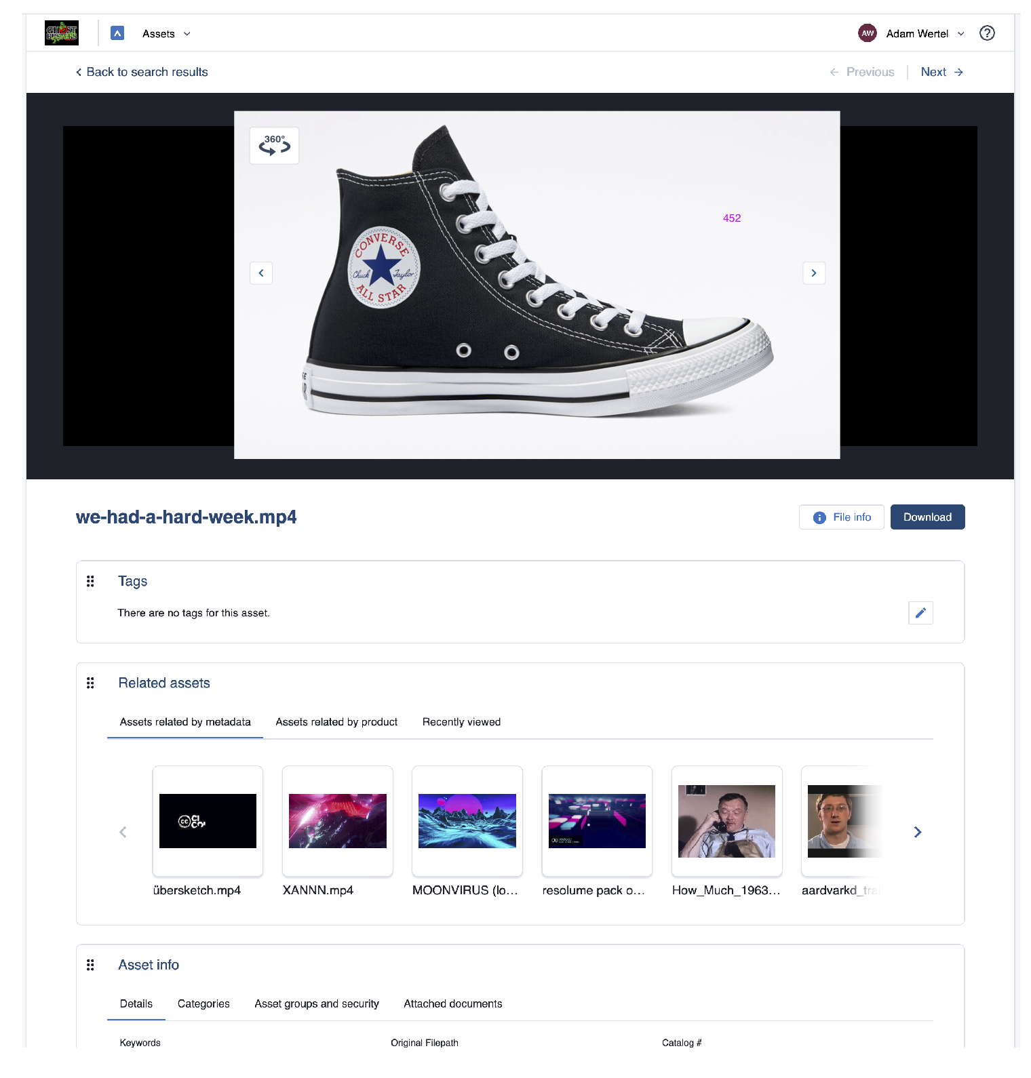This screenshot has width=1031, height=1078.
Task: Click the übersketch.mp4 file name
Action: [197, 890]
